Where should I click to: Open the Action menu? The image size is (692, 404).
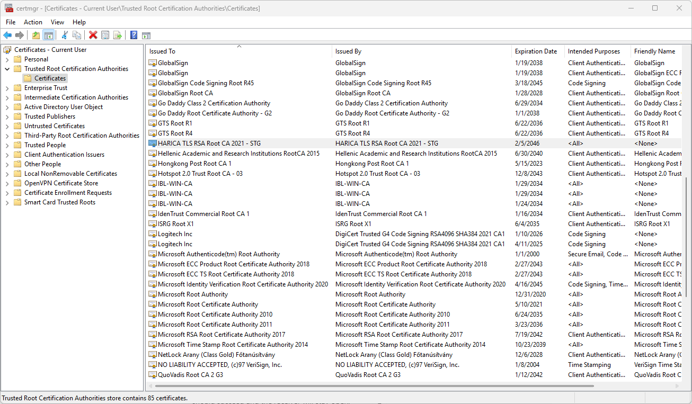click(33, 22)
